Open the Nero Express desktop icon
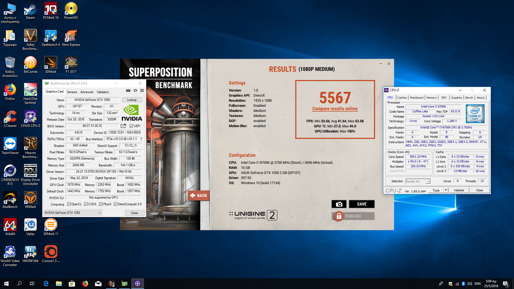Viewport: 514px width, 289px height. (x=71, y=38)
